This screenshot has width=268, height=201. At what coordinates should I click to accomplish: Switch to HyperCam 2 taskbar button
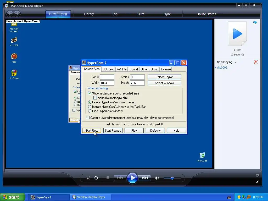coord(48,197)
